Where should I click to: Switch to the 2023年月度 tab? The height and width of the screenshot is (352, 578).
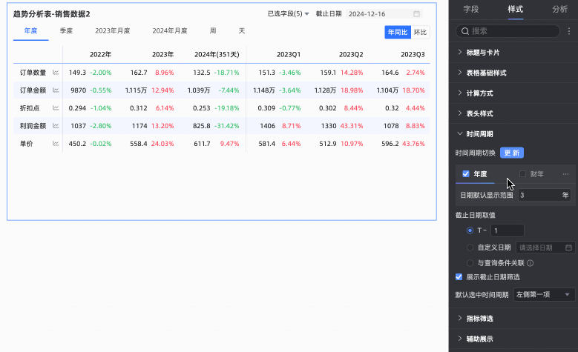113,31
